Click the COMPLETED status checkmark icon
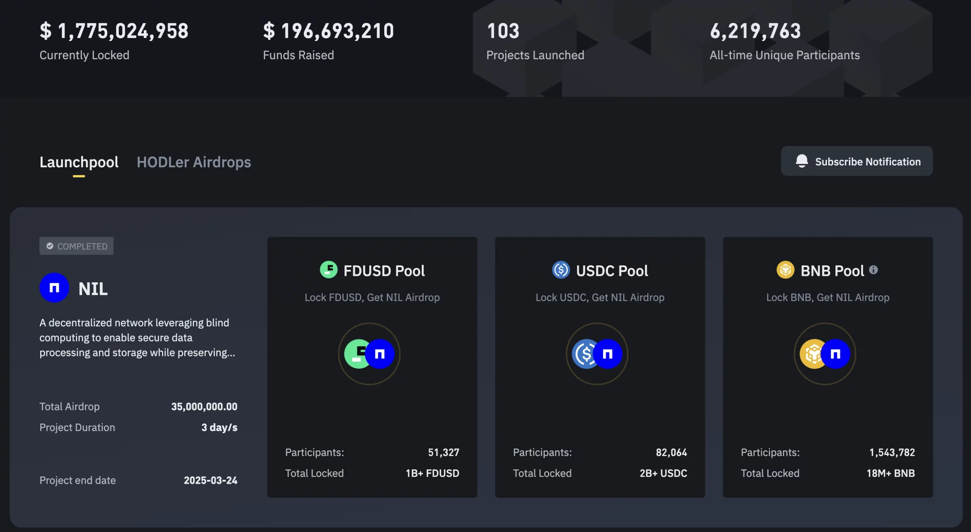The width and height of the screenshot is (971, 532). pyautogui.click(x=50, y=246)
